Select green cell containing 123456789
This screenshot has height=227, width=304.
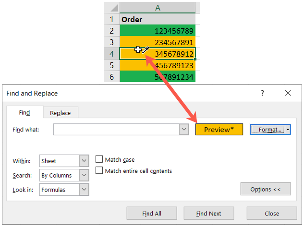158,30
